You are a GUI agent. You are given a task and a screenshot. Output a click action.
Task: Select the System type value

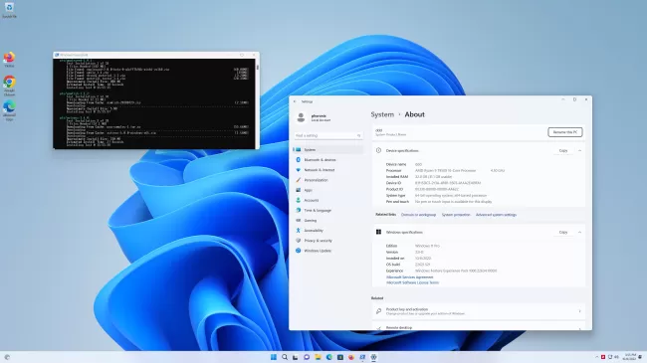[x=451, y=196]
